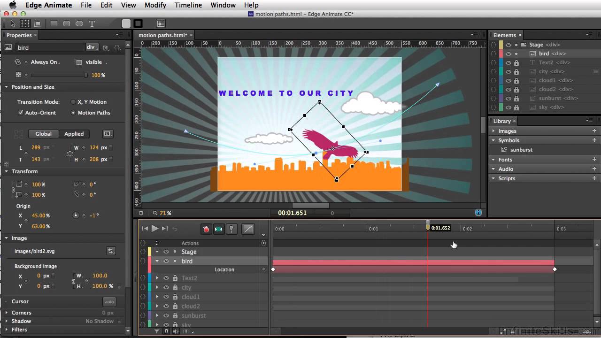
Task: Uncheck the Auto-Orient checkbox
Action: 21,113
